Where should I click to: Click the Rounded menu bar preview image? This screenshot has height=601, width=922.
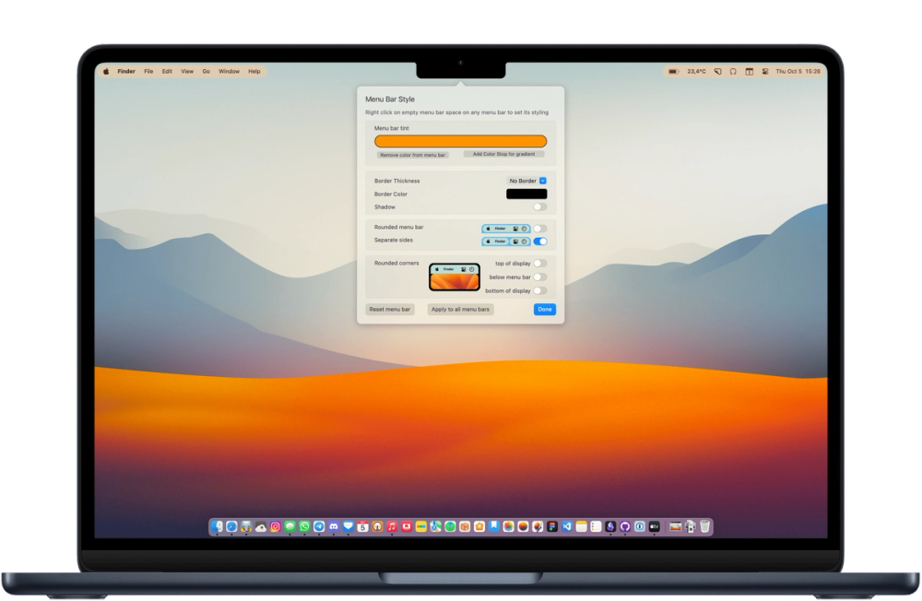pyautogui.click(x=505, y=229)
